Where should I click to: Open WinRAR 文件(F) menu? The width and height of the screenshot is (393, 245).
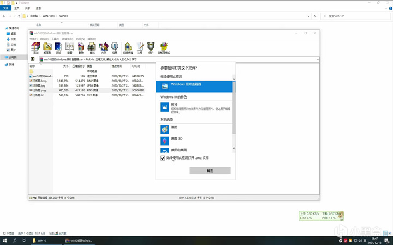pyautogui.click(x=33, y=39)
